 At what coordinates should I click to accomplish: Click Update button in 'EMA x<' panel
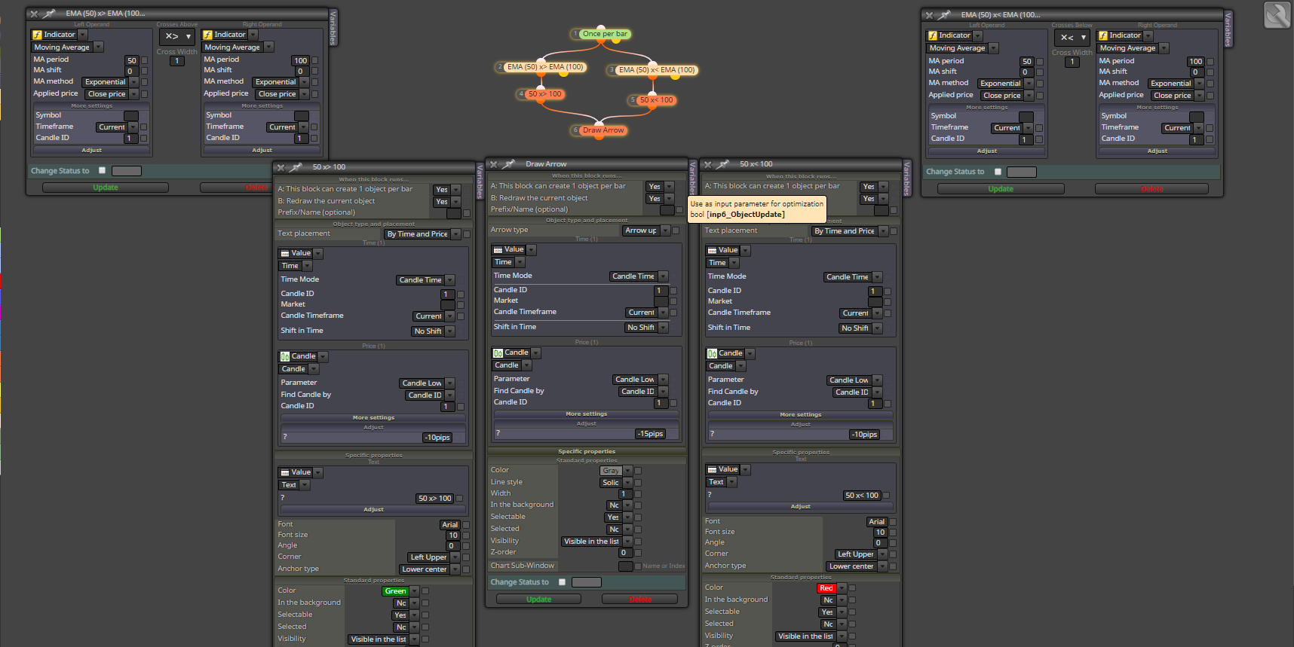click(x=1001, y=189)
